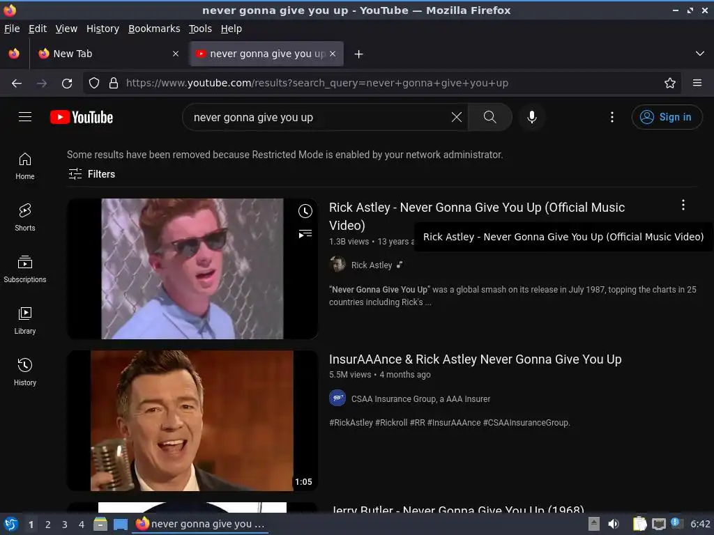Open the Tools menu
714x535 pixels.
coord(200,29)
